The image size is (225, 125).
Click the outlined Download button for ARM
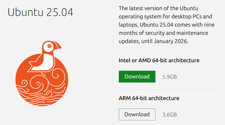pos(137,114)
